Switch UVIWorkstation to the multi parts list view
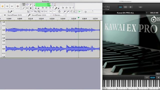Image resolution: width=160 pixels, height=90 pixels. (x=125, y=7)
